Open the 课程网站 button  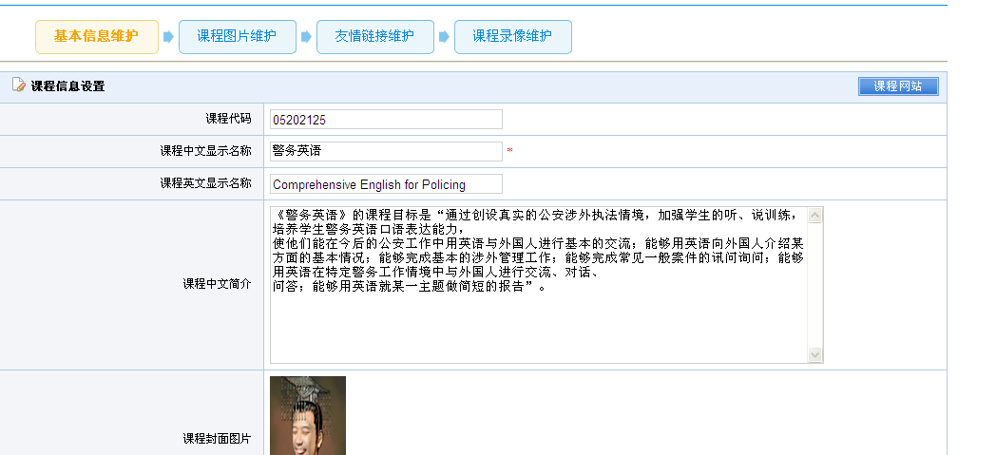click(x=897, y=86)
